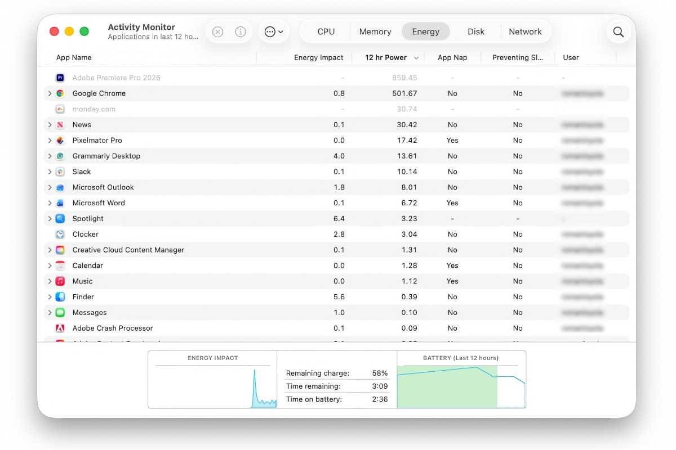Expand the Finder process row
The image size is (676, 450).
coord(50,297)
